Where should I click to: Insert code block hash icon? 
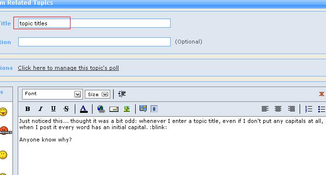coord(154,109)
